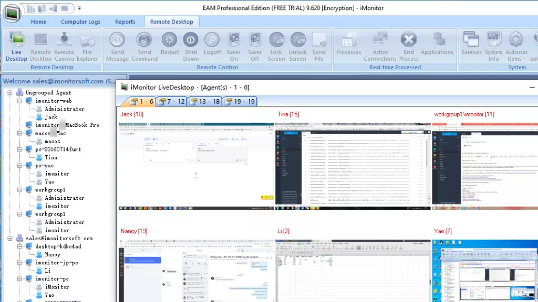Select agents page 7 - 12 tab
Image resolution: width=538 pixels, height=302 pixels.
(x=171, y=101)
